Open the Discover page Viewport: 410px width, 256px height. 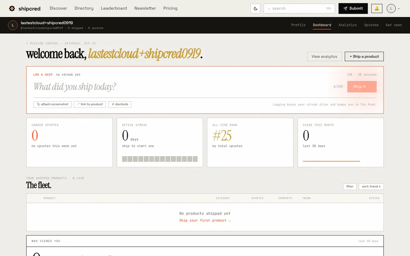[x=58, y=8]
